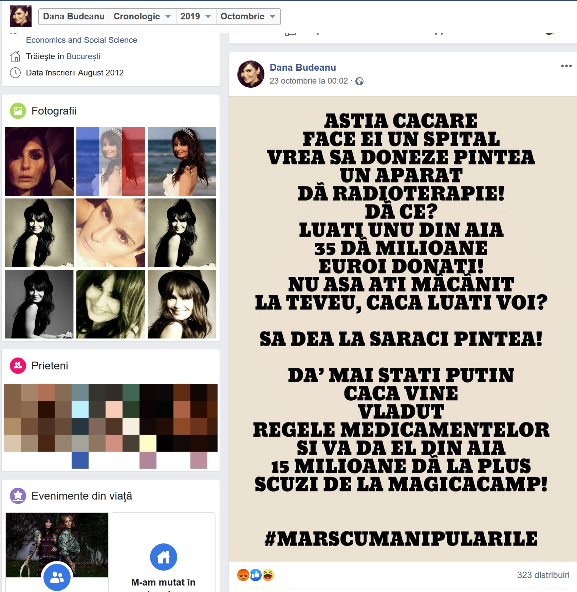Viewport: 577px width, 592px height.
Task: Open the post timestamp 23 octombrie la 00:02
Action: (x=309, y=81)
